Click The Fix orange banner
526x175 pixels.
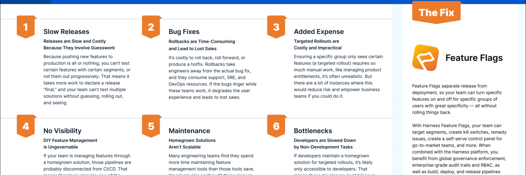pos(436,13)
